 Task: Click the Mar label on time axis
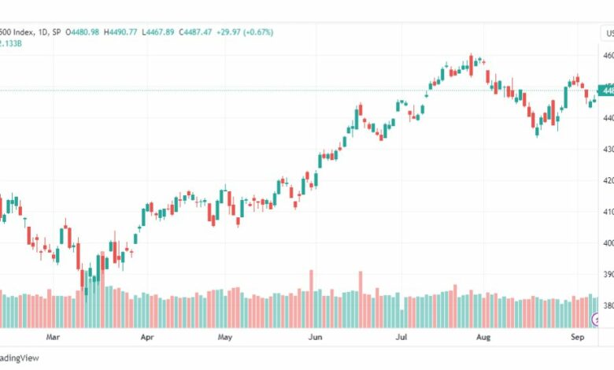coord(53,337)
